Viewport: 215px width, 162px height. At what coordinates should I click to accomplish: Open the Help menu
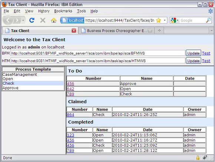point(94,11)
